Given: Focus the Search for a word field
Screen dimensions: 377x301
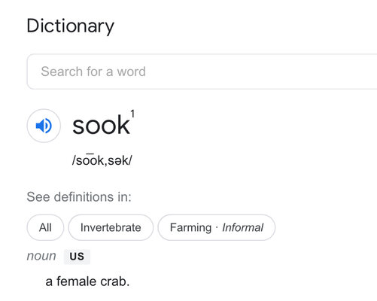Looking at the screenshot, I should pos(202,71).
